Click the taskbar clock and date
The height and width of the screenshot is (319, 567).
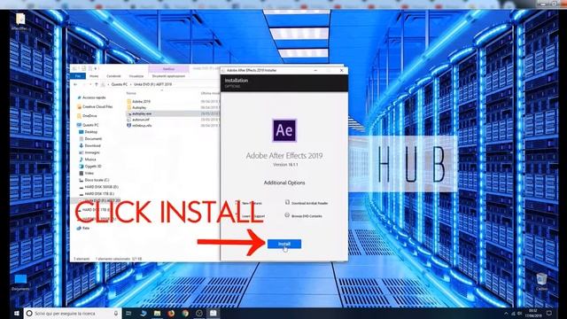tap(533, 313)
